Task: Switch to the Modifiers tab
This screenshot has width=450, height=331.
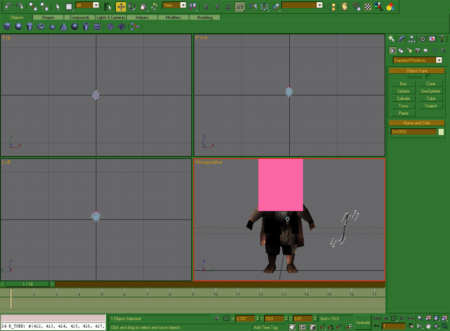Action: [173, 18]
